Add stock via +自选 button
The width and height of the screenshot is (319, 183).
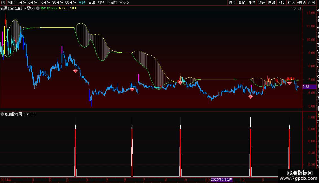coord(301,3)
